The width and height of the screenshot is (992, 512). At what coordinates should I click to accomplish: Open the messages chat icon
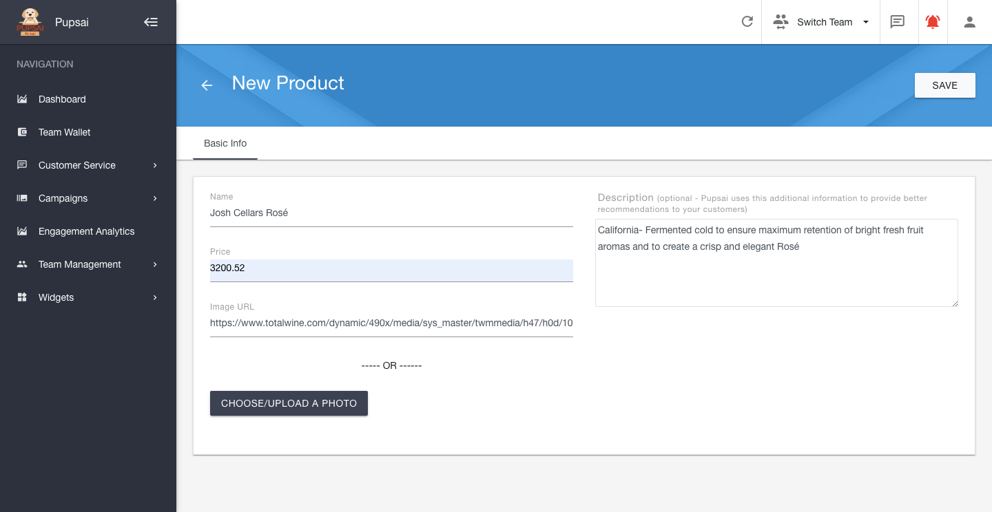[897, 22]
